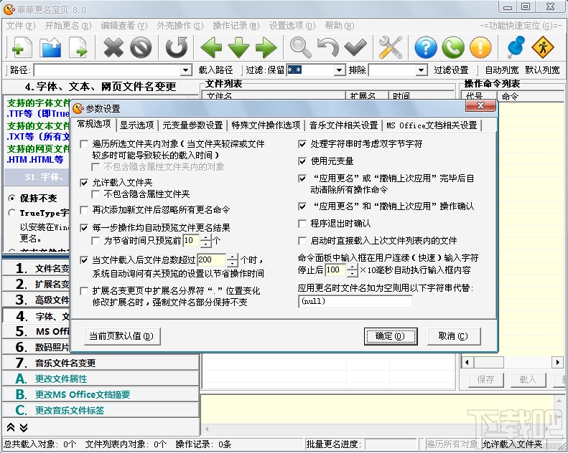Image resolution: width=568 pixels, height=453 pixels.
Task: Click the command list scrollbar left arrow
Action: click(467, 362)
